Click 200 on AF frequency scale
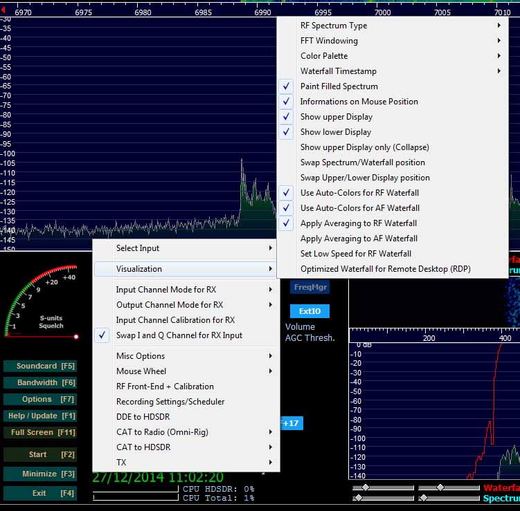Screen dimensions: 520x511 coord(429,338)
